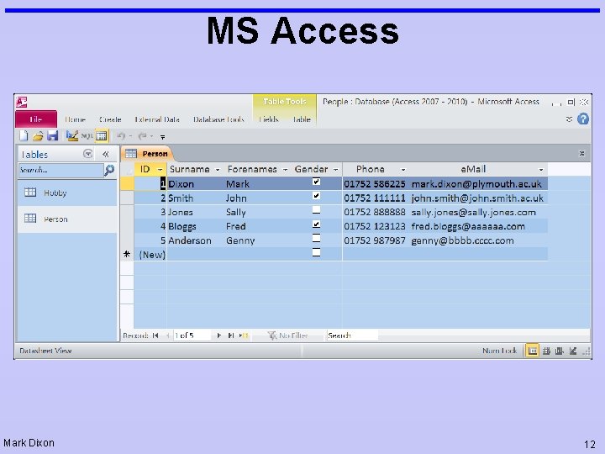Select the row selector for the New record
The image size is (605, 454).
point(127,255)
